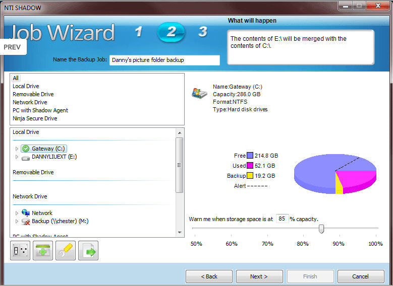
Task: Click the Alert dashed line legend
Action: (x=257, y=186)
